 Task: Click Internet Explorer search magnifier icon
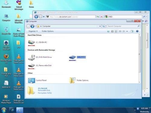[144, 17]
